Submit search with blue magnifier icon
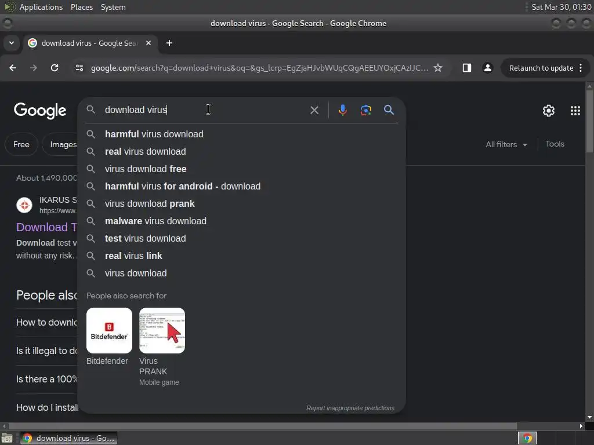This screenshot has width=594, height=445. [x=389, y=110]
